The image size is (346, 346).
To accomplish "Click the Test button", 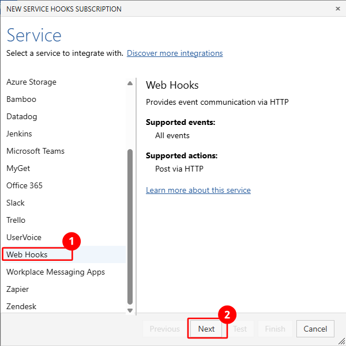I will [240, 329].
